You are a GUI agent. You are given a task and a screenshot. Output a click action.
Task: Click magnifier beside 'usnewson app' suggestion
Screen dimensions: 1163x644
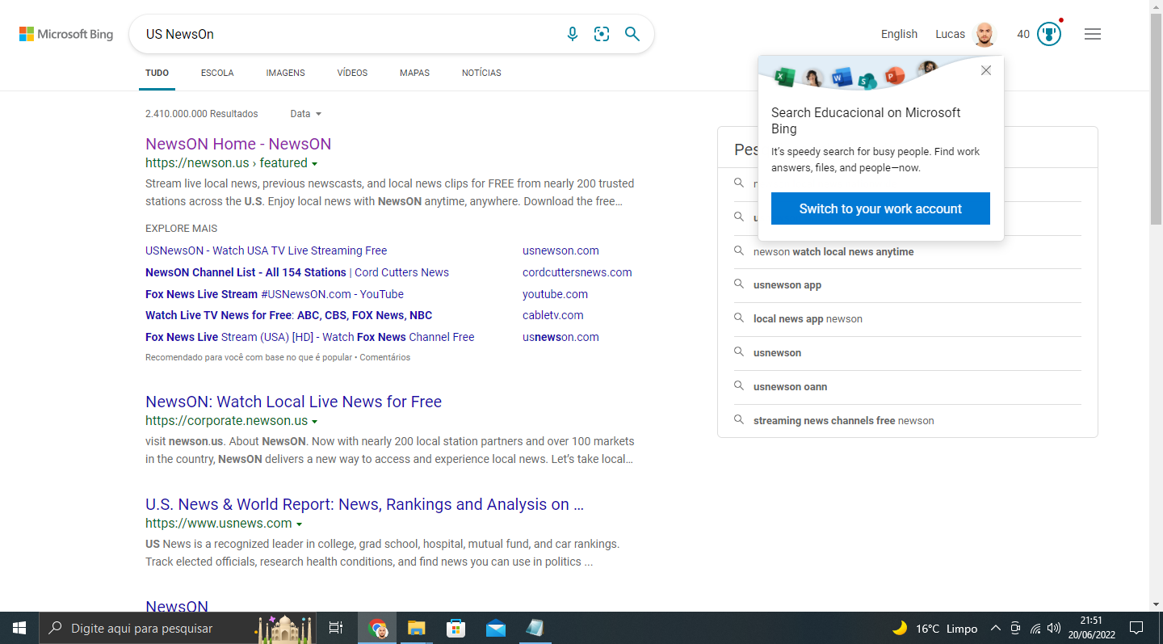[x=739, y=284]
